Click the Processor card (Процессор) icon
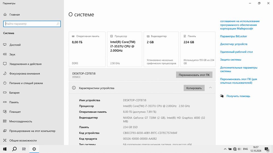This screenshot has height=153, width=273. [x=111, y=36]
